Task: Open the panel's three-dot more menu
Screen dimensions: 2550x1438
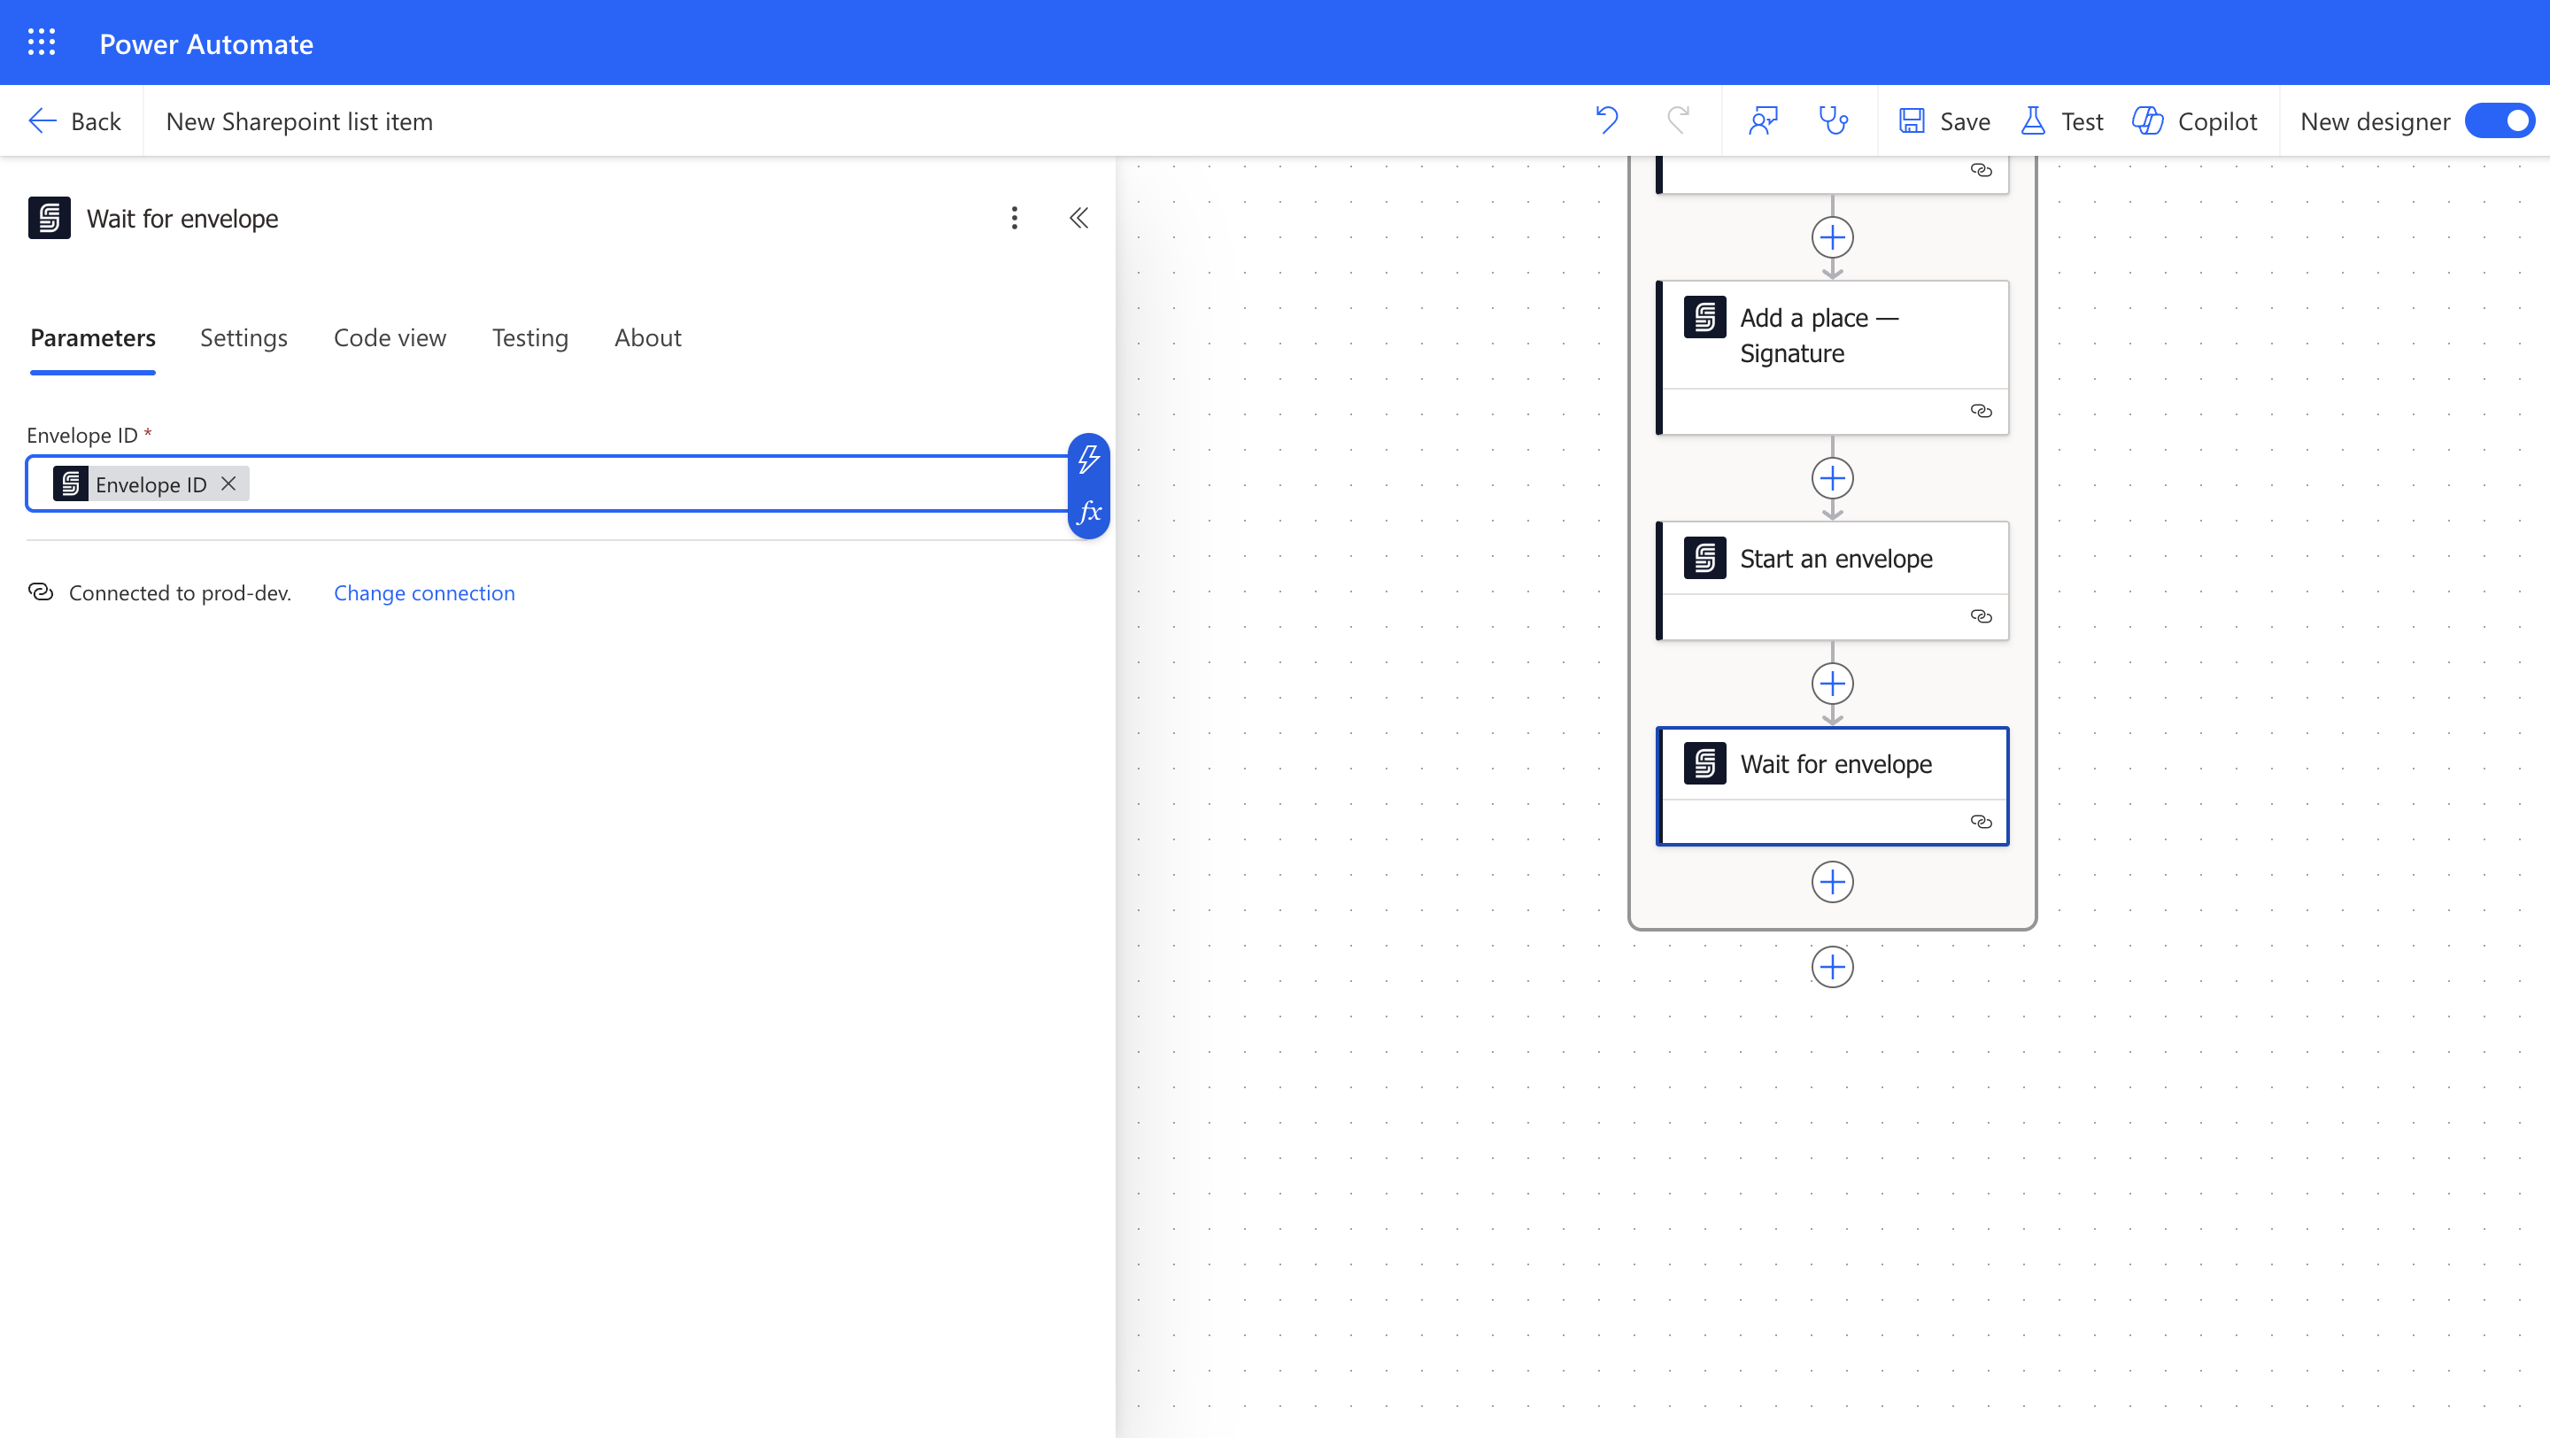Action: 1014,218
